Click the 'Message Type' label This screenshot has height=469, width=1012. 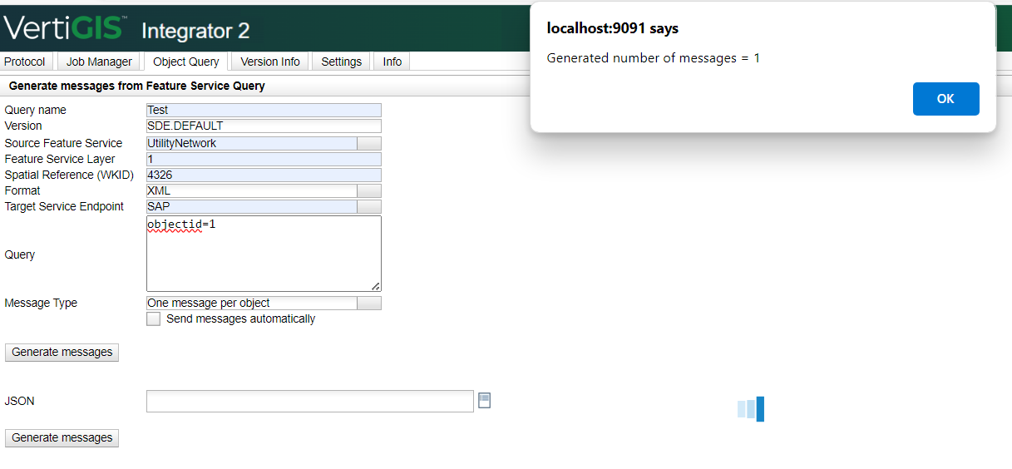point(41,304)
